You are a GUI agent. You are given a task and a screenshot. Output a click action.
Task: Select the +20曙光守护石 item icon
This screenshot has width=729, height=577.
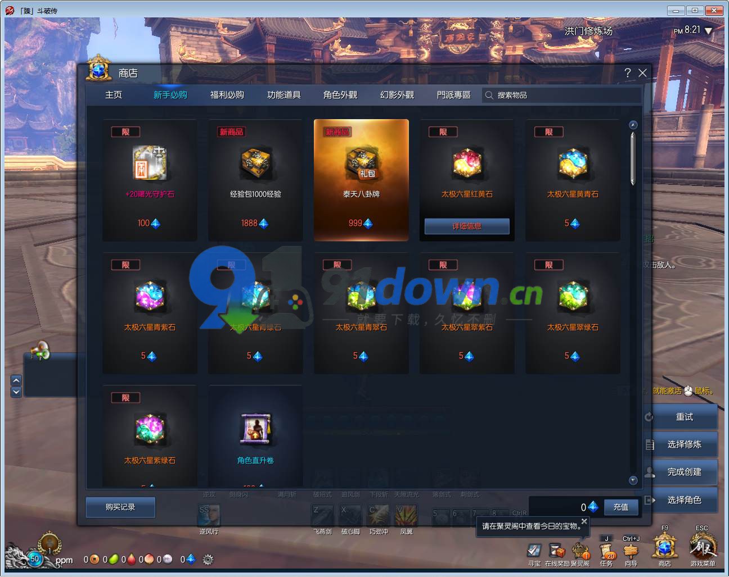pos(150,163)
